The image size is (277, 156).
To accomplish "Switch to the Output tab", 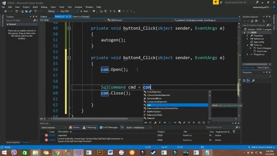I will point(44,16).
